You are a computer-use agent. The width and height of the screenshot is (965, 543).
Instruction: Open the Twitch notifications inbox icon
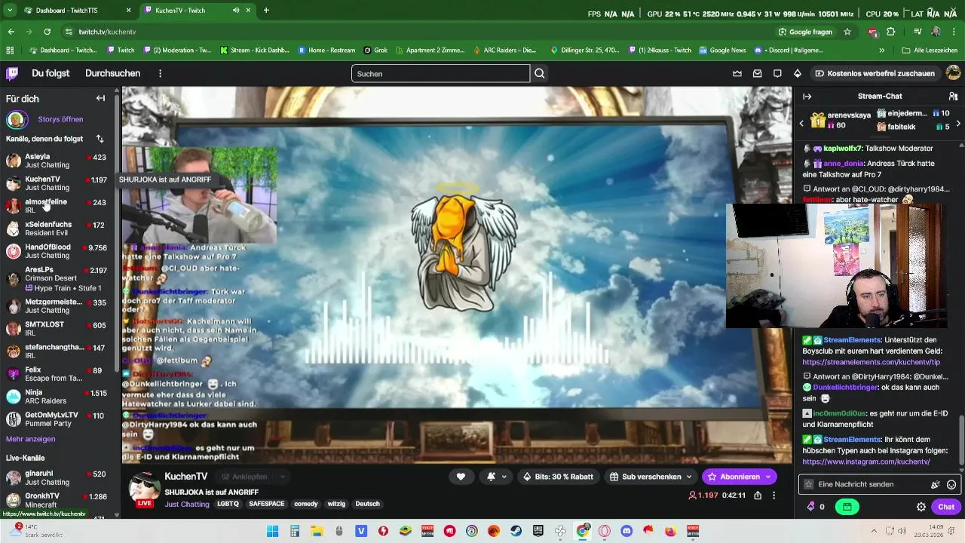[757, 73]
